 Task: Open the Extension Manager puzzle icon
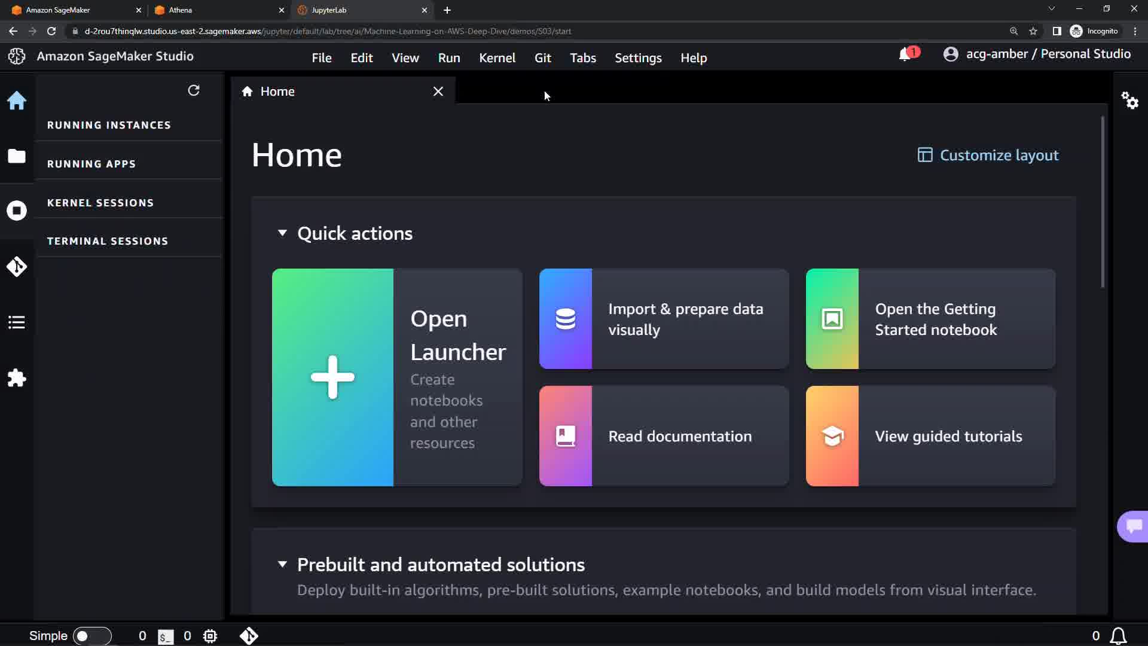(17, 378)
